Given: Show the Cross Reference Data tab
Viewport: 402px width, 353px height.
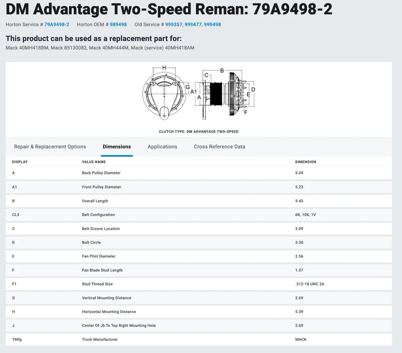Looking at the screenshot, I should tap(219, 147).
